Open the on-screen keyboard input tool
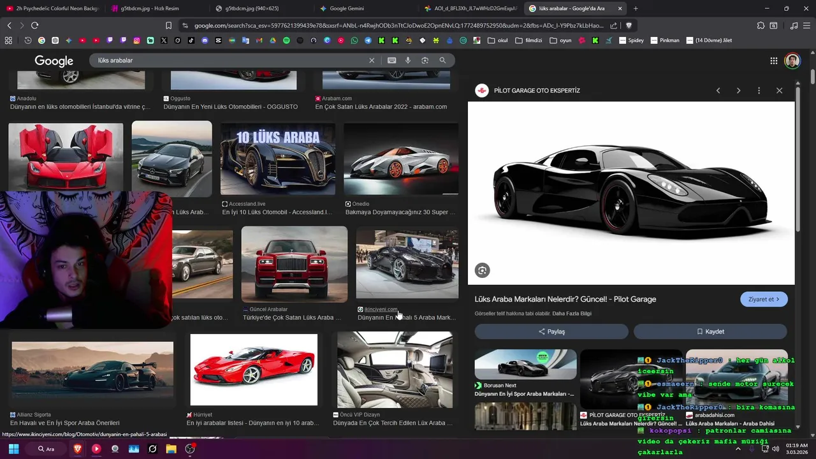 (391, 60)
